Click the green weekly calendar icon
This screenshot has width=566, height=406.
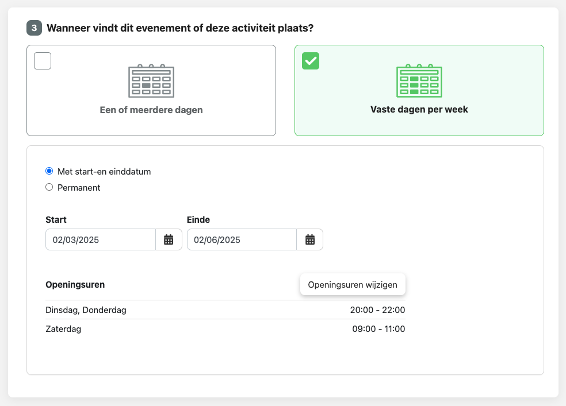419,81
